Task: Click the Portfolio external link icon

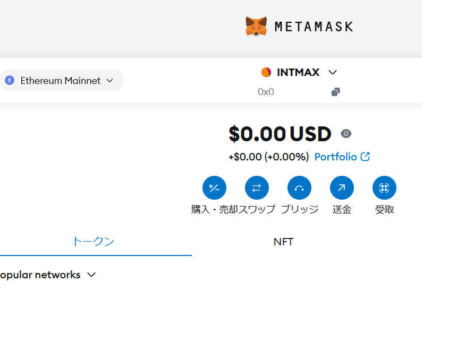Action: point(365,157)
